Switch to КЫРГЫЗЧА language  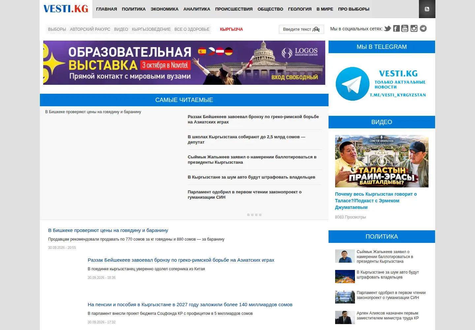[231, 29]
